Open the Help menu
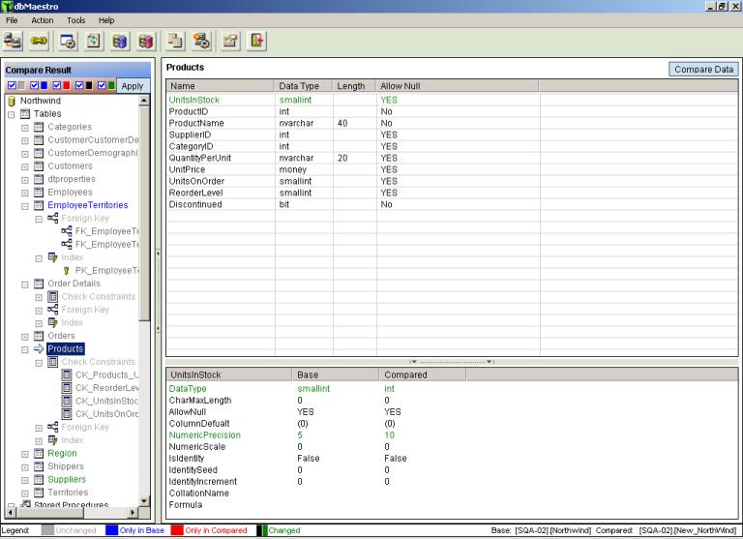743x539 pixels. (x=106, y=20)
